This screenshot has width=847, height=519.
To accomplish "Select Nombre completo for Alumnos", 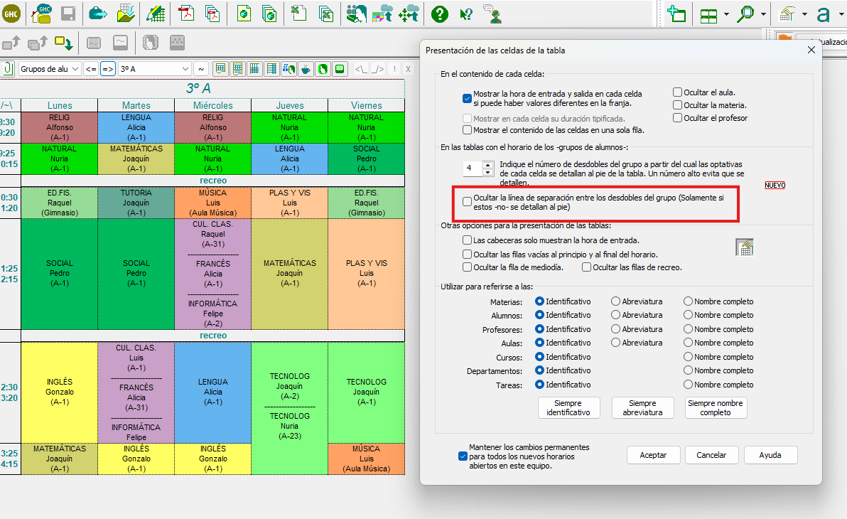I will 688,315.
